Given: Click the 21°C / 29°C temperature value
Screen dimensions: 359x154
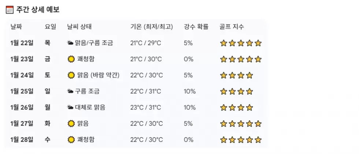Looking at the screenshot, I should [x=146, y=43].
